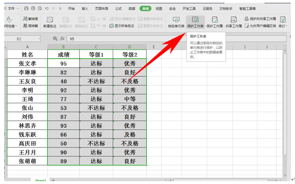Click 重置当前批注

pyautogui.click(x=150, y=19)
